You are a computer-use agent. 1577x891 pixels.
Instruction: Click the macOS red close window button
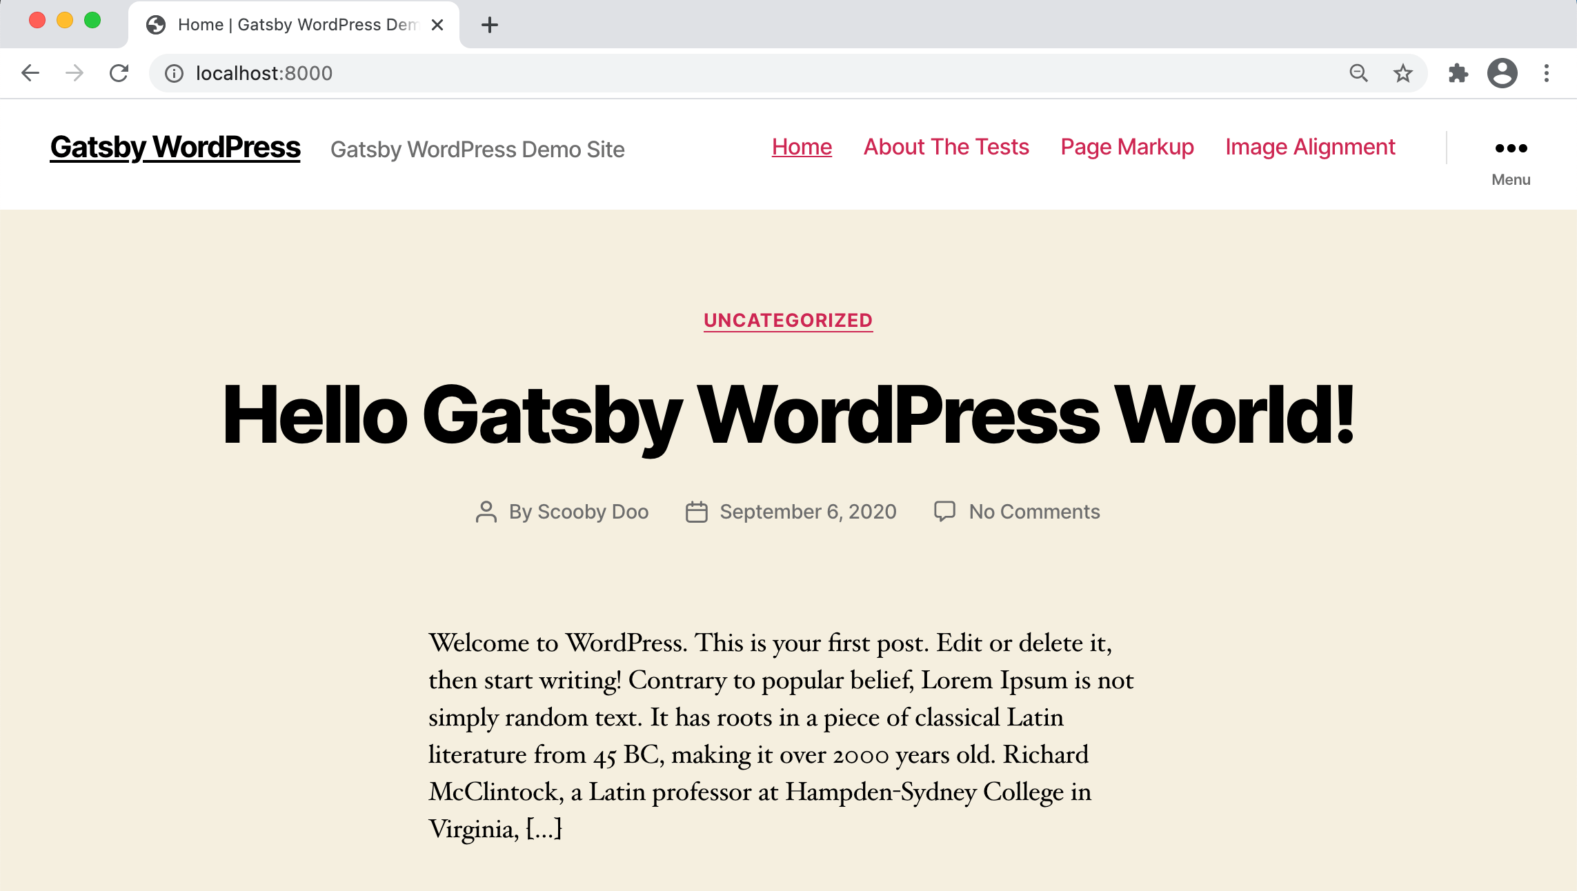point(37,21)
